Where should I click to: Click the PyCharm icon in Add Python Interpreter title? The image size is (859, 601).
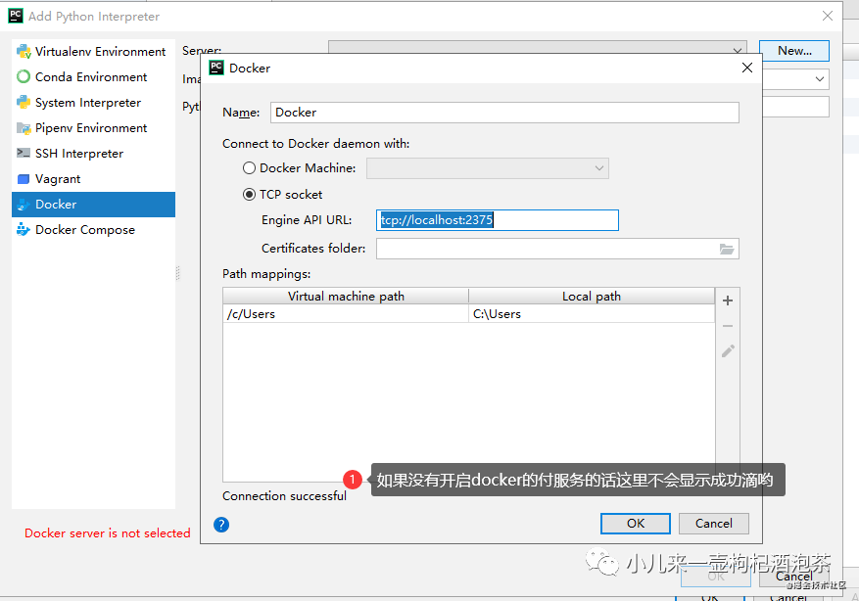[16, 16]
